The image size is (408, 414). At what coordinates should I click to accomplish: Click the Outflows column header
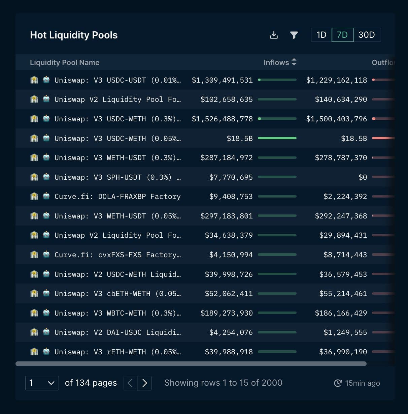tap(383, 62)
